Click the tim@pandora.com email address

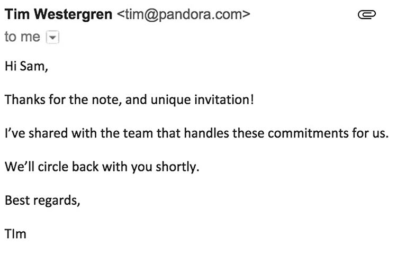(x=184, y=14)
